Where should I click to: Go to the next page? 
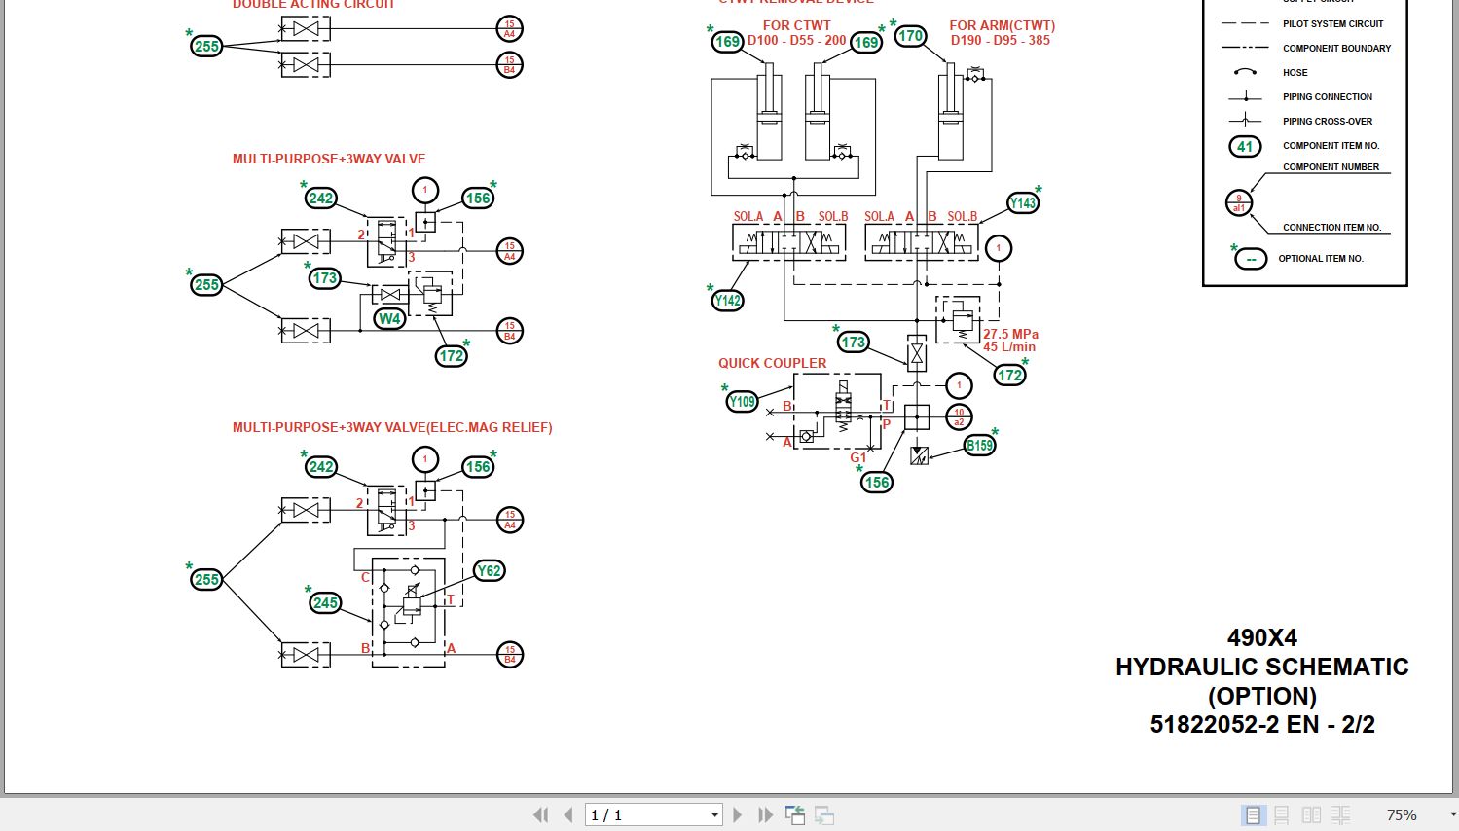[x=737, y=815]
